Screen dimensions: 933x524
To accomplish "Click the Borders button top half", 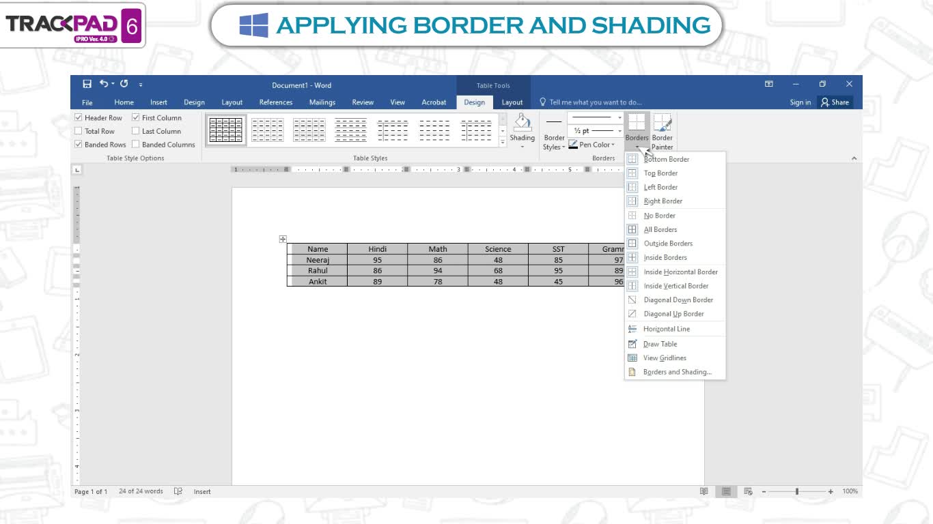I will click(x=637, y=127).
